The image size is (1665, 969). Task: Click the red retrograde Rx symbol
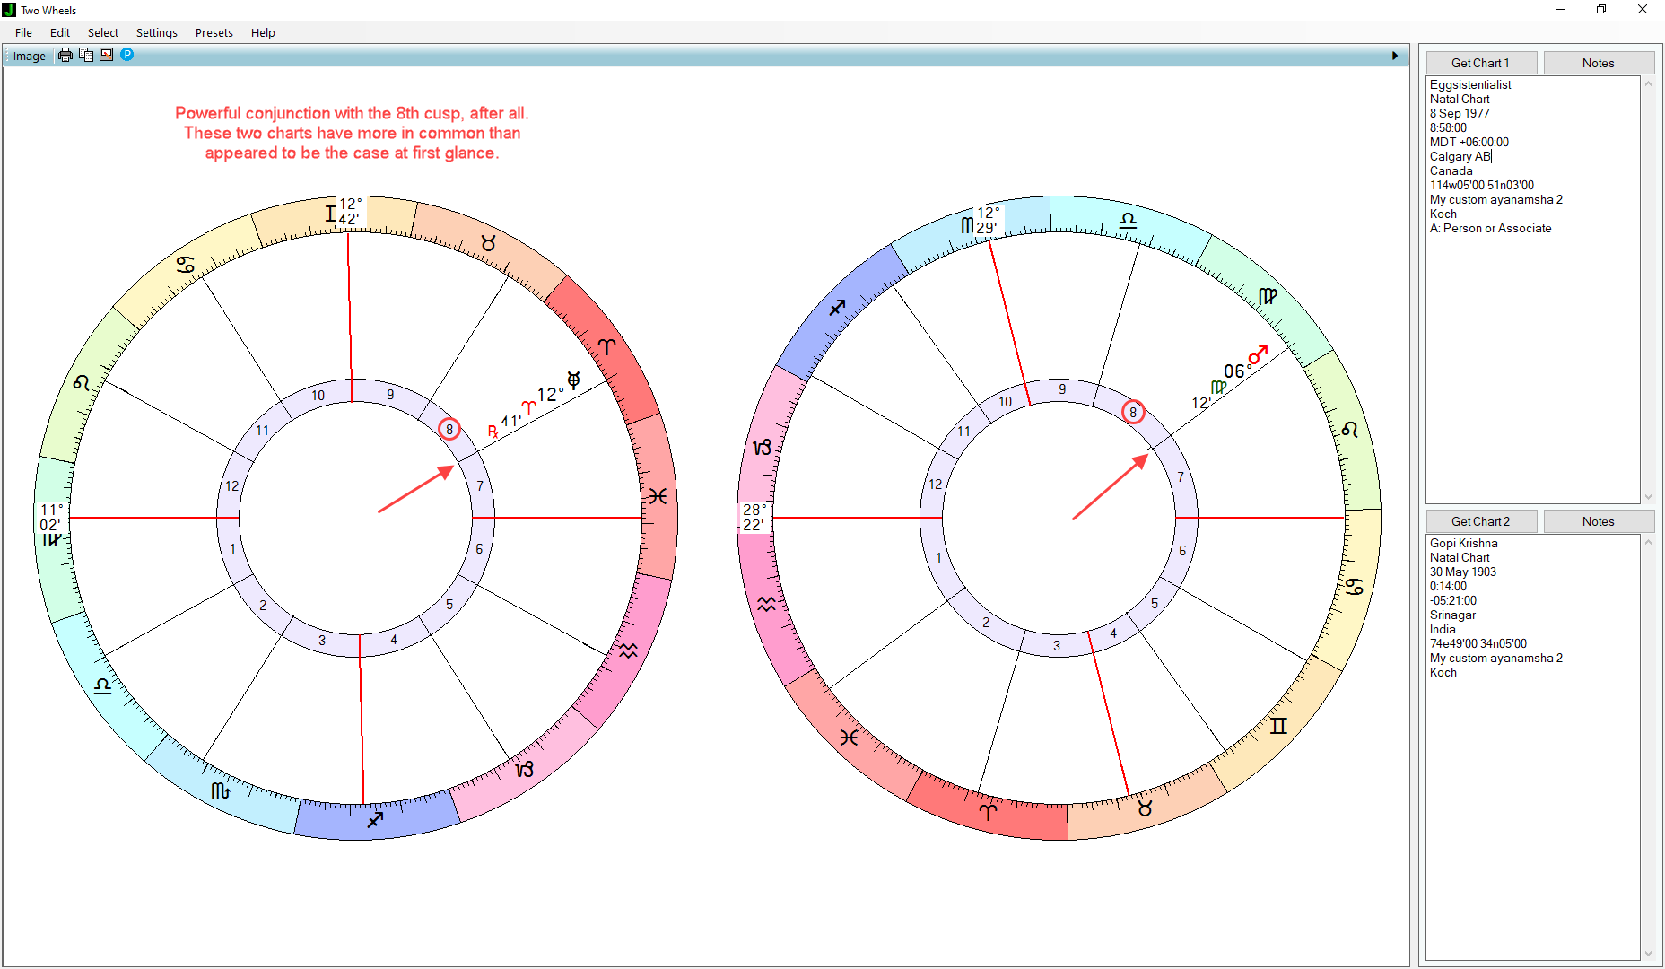coord(493,432)
